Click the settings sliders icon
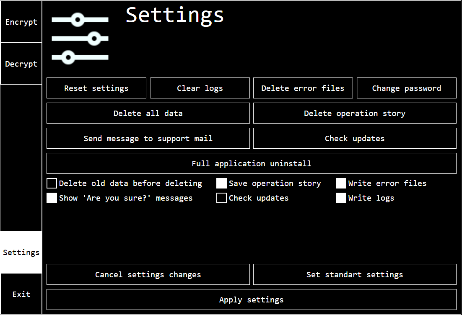The image size is (462, 315). click(80, 39)
